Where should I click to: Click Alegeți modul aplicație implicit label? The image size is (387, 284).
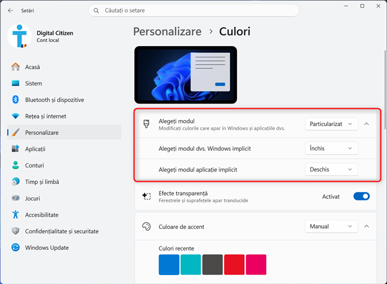pyautogui.click(x=198, y=170)
